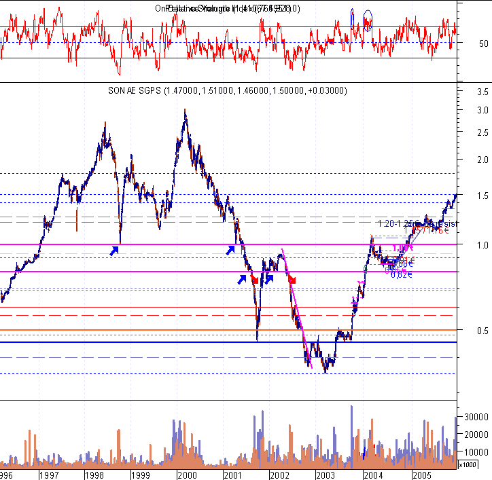Screen dimensions: 492x480
Task: Click the 2.5 price scale label
Action: click(482, 132)
